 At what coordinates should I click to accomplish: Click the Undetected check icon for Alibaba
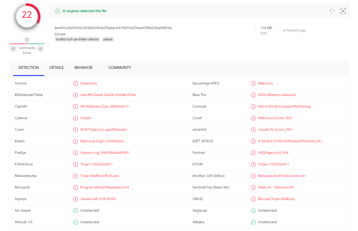pos(253,222)
